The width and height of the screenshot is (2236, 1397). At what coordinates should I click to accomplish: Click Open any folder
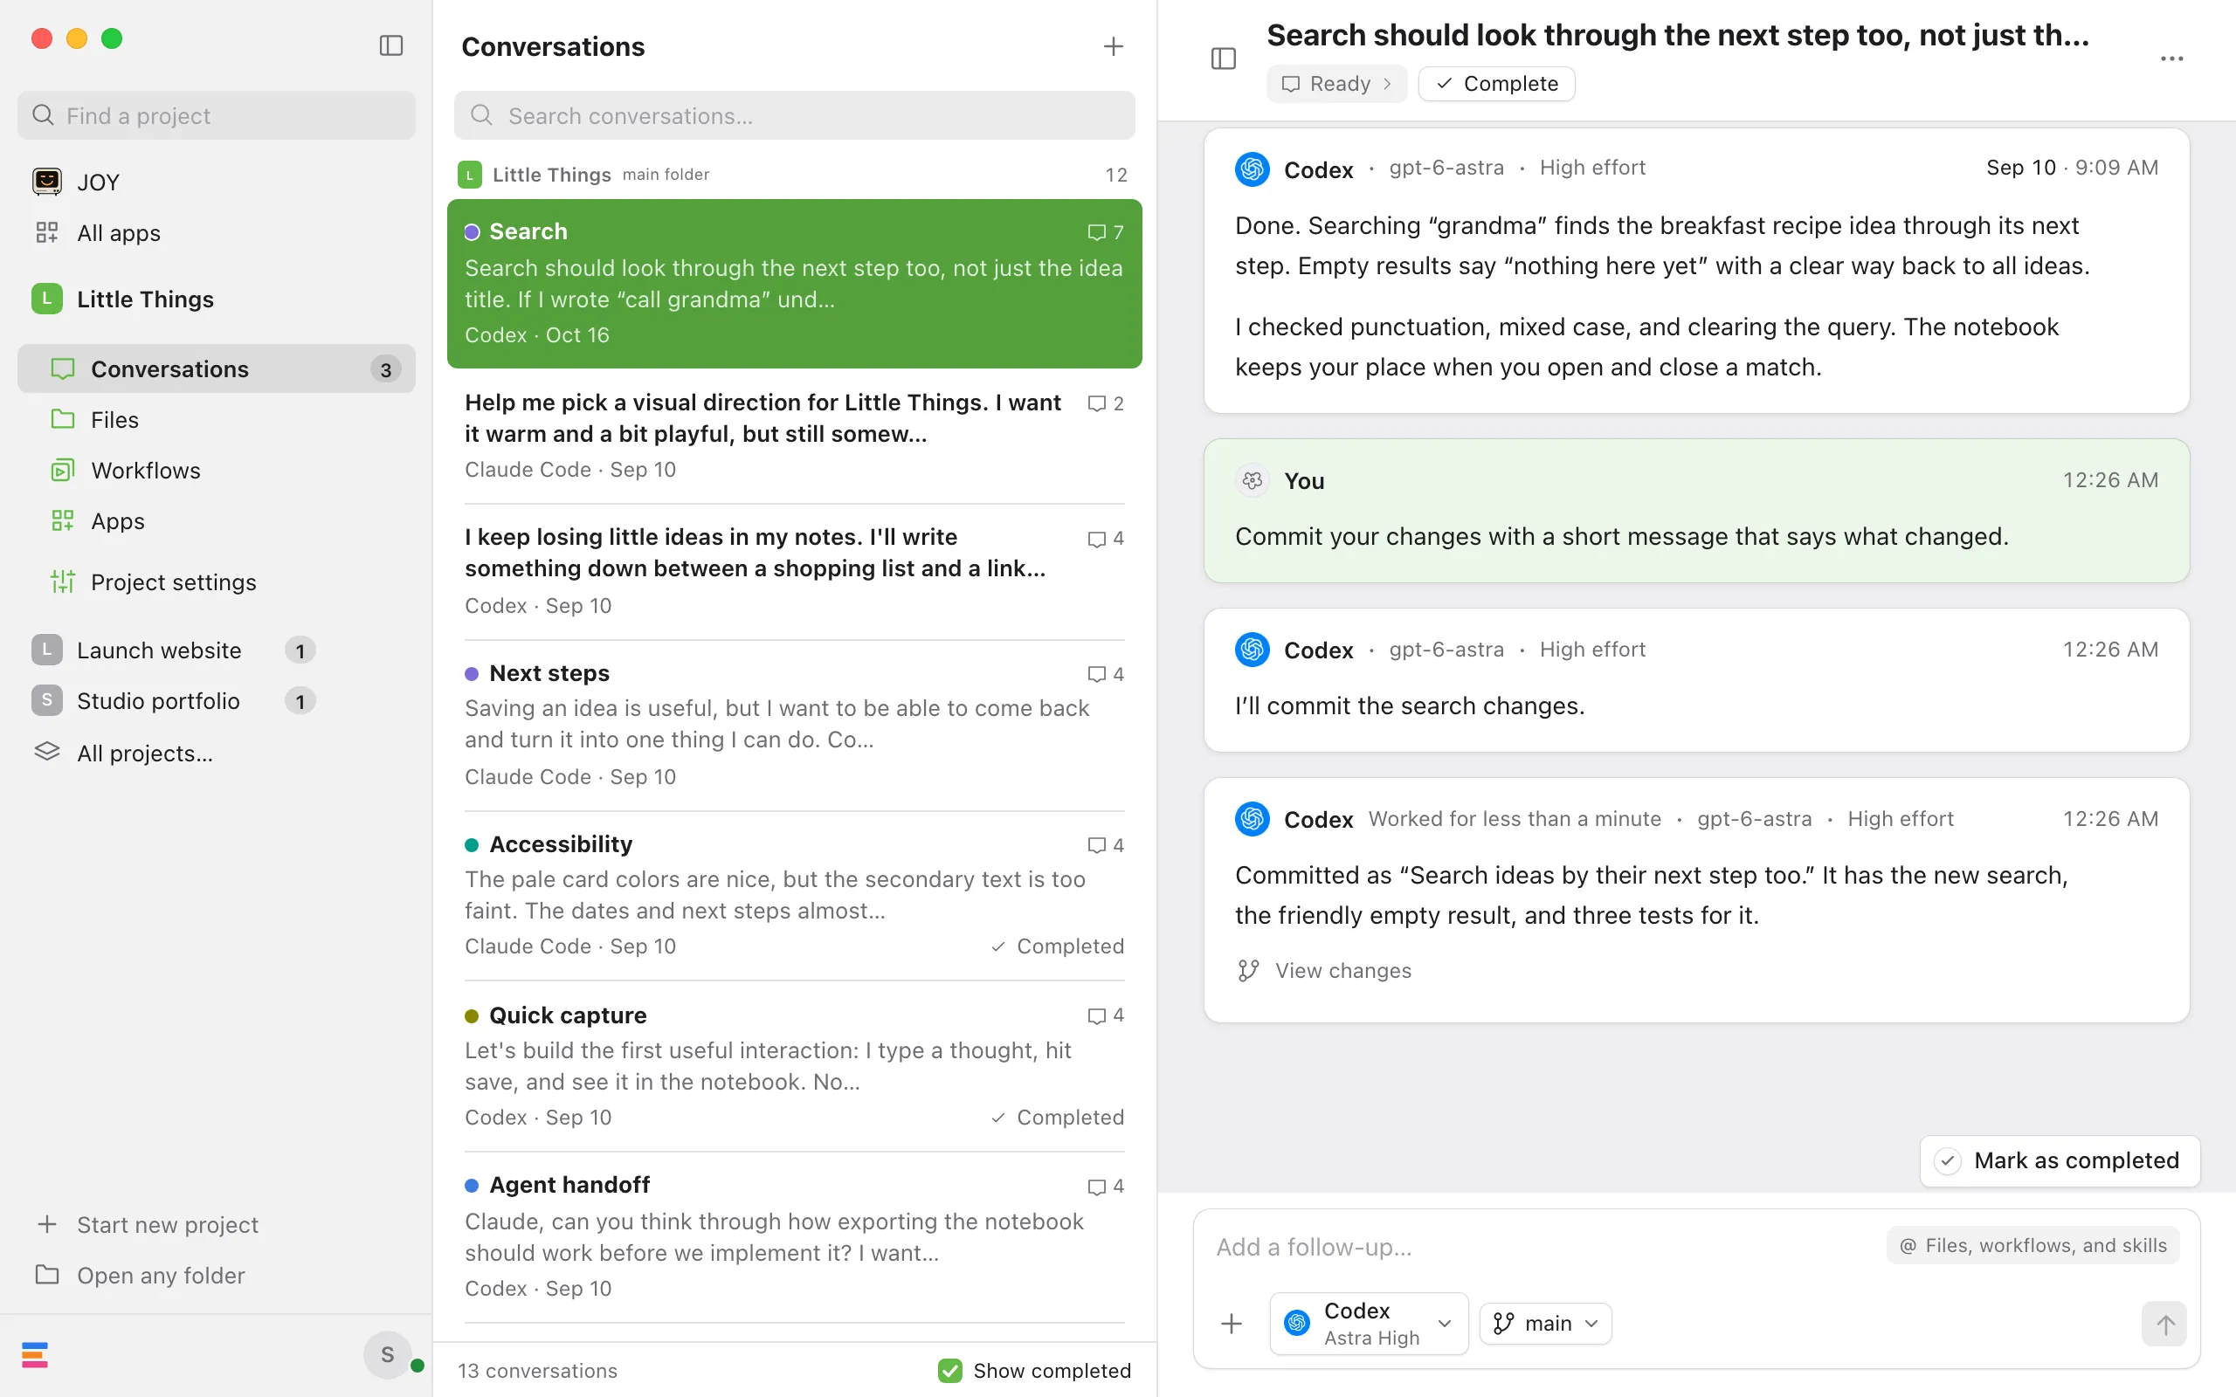[x=161, y=1275]
